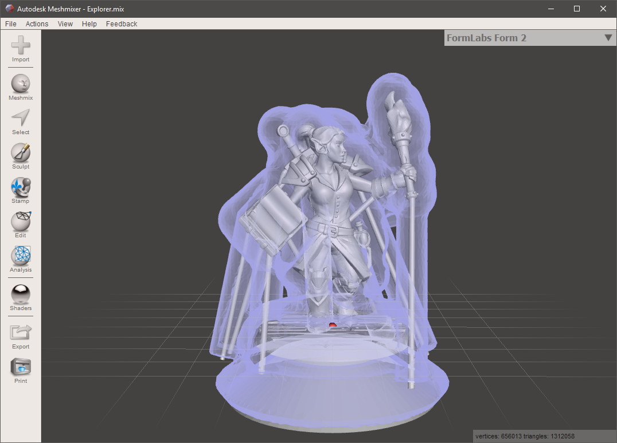This screenshot has height=443, width=617.
Task: Open the View menu
Action: coord(65,24)
